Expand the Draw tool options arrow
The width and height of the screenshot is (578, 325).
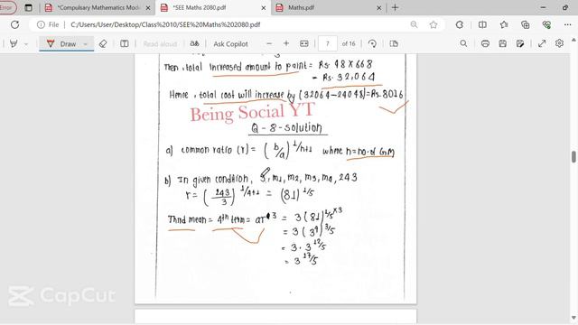tap(86, 44)
